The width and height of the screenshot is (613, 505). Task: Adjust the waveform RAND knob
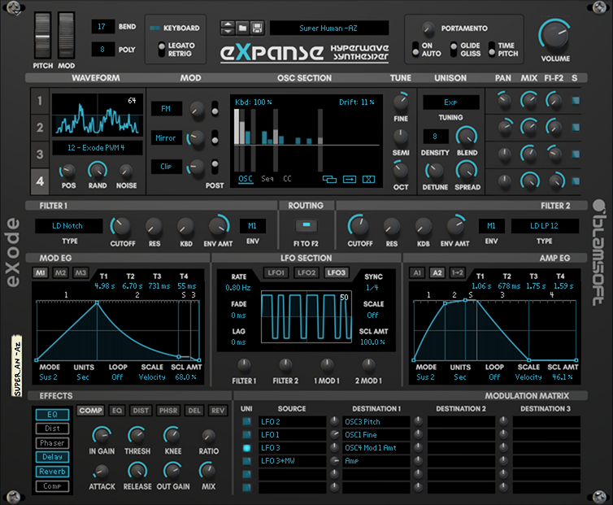pos(98,171)
